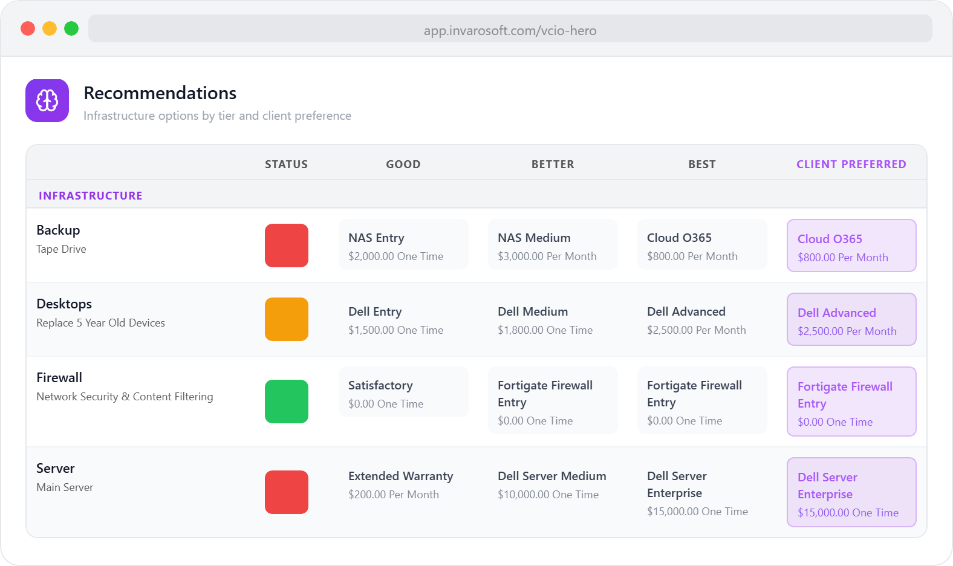Viewport: 953px width, 566px height.
Task: Click the Backup row title
Action: [58, 230]
